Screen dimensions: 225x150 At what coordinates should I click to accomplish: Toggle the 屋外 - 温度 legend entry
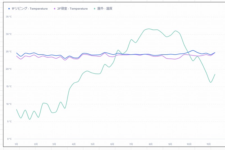coord(105,9)
